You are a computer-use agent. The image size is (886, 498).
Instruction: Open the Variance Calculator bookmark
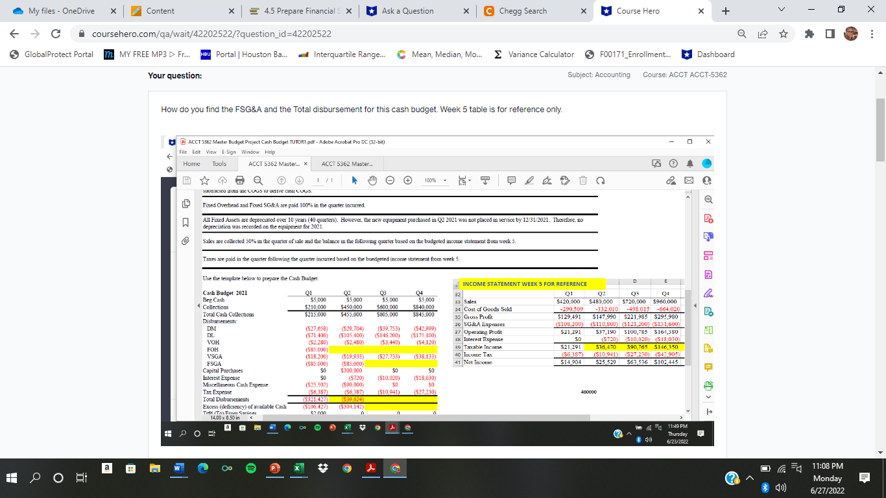pos(534,54)
